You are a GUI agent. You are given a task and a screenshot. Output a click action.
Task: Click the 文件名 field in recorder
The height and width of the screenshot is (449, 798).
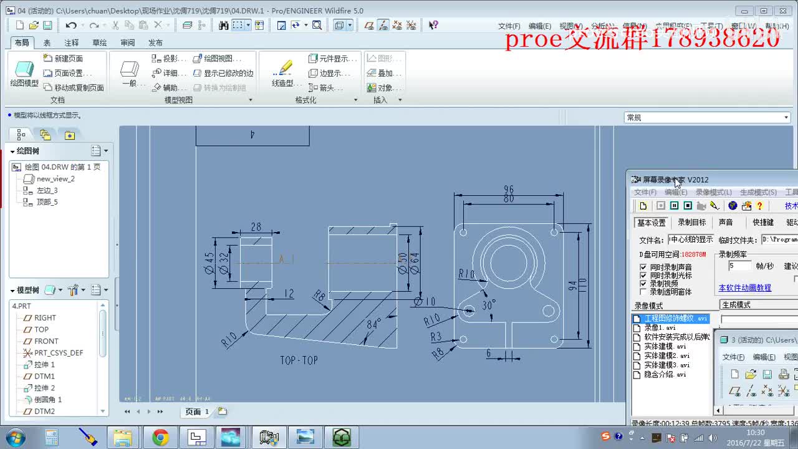coord(691,239)
